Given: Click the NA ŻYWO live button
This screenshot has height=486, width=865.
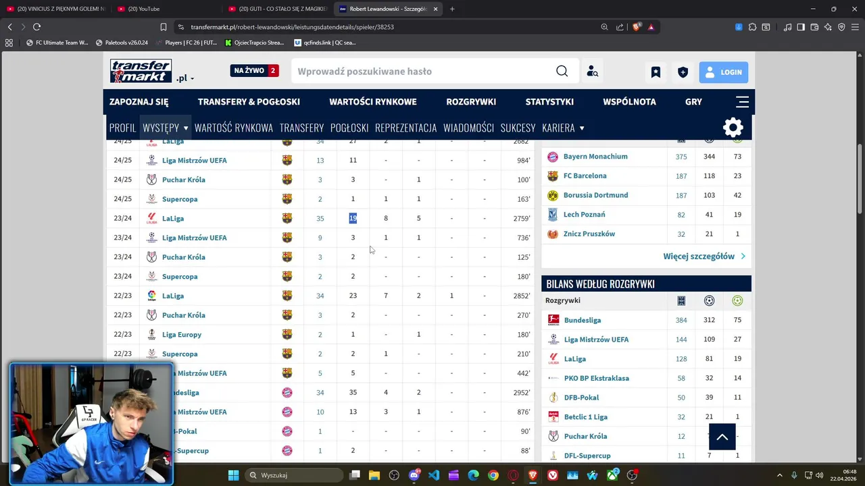Looking at the screenshot, I should [x=254, y=70].
